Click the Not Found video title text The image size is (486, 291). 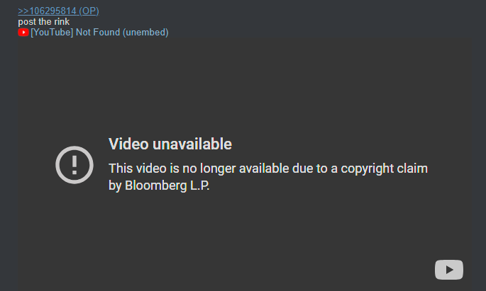[98, 32]
